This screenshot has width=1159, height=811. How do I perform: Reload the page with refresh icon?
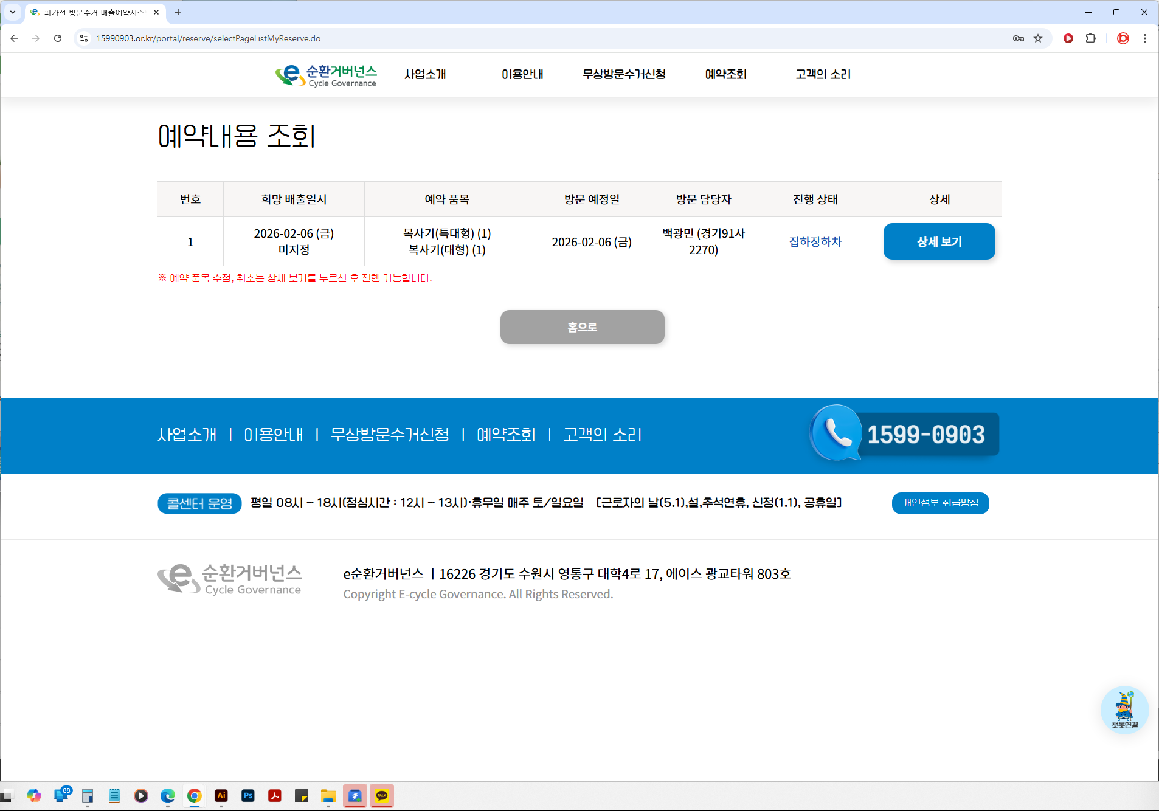[x=58, y=38]
